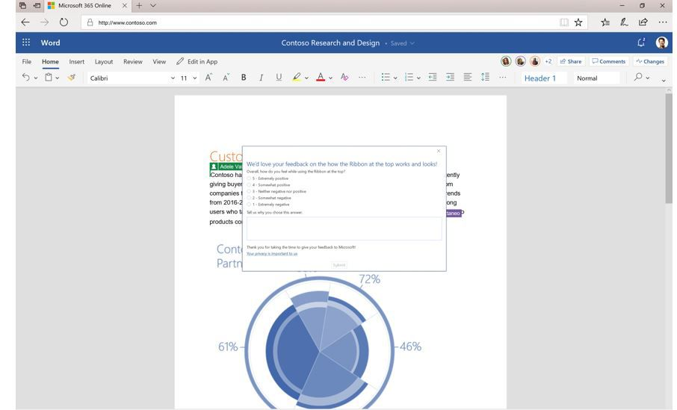677x410 pixels.
Task: Click the red font color swatch
Action: pyautogui.click(x=320, y=78)
